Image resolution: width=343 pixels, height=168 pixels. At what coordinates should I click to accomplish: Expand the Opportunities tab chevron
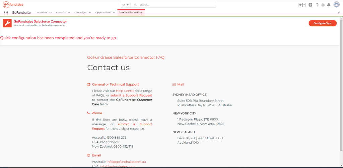pos(114,13)
